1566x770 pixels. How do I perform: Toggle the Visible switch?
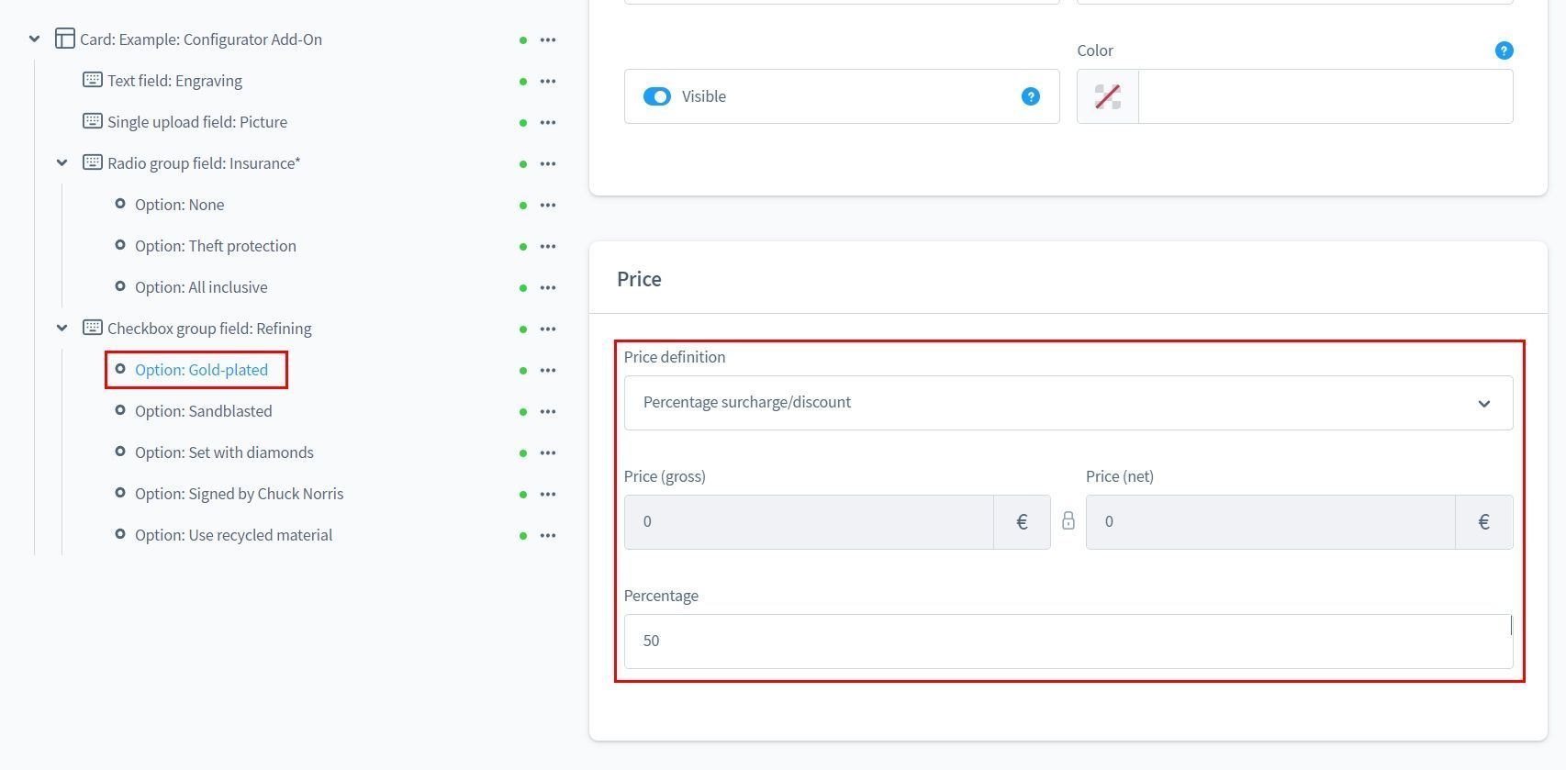point(657,96)
